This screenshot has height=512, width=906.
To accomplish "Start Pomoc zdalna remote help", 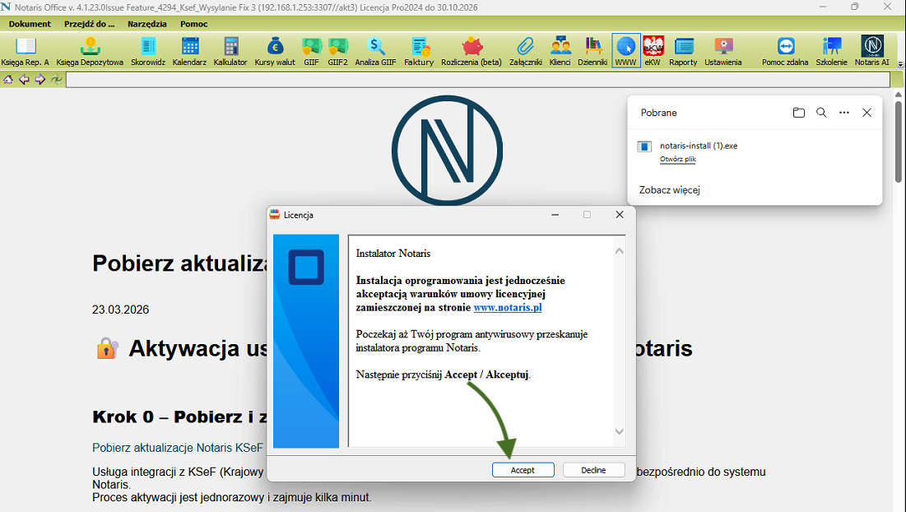I will pyautogui.click(x=785, y=51).
